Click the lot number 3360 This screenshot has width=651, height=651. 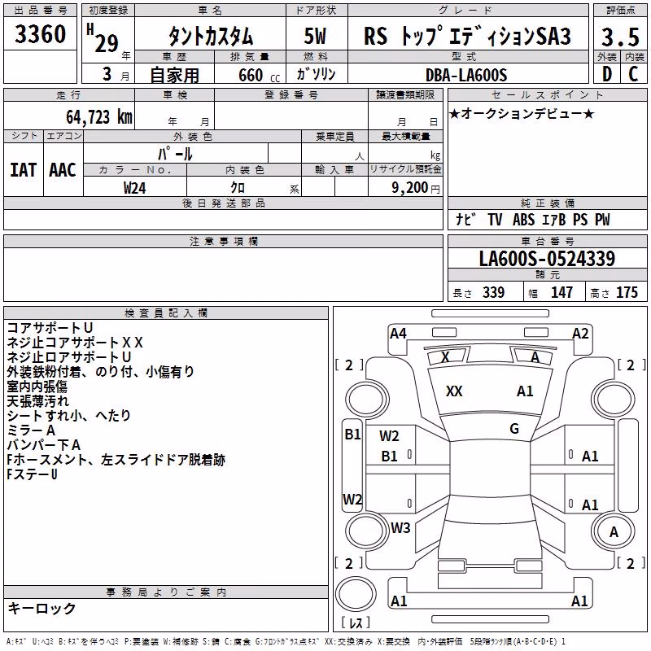point(40,34)
